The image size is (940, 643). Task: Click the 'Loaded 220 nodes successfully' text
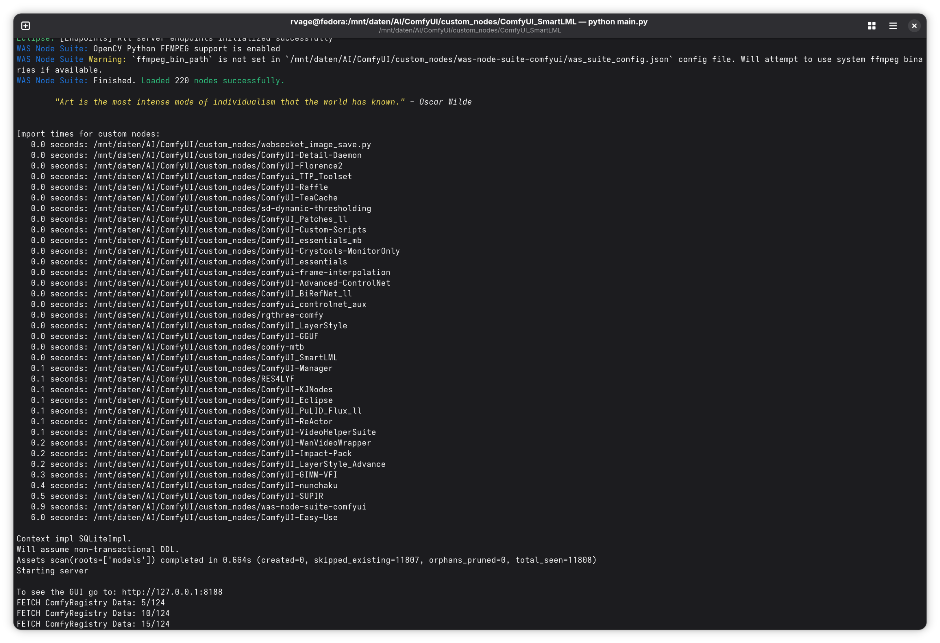coord(213,80)
